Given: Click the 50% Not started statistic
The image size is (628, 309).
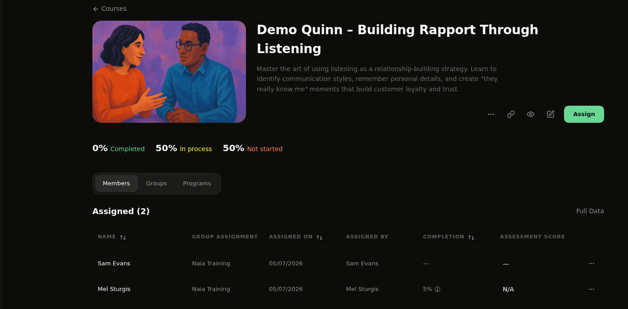Looking at the screenshot, I should point(253,148).
